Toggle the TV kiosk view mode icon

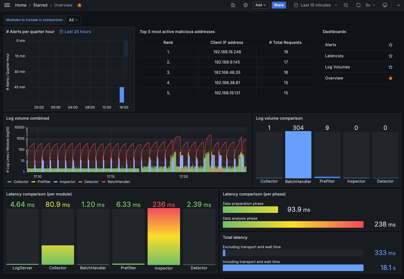[x=385, y=5]
